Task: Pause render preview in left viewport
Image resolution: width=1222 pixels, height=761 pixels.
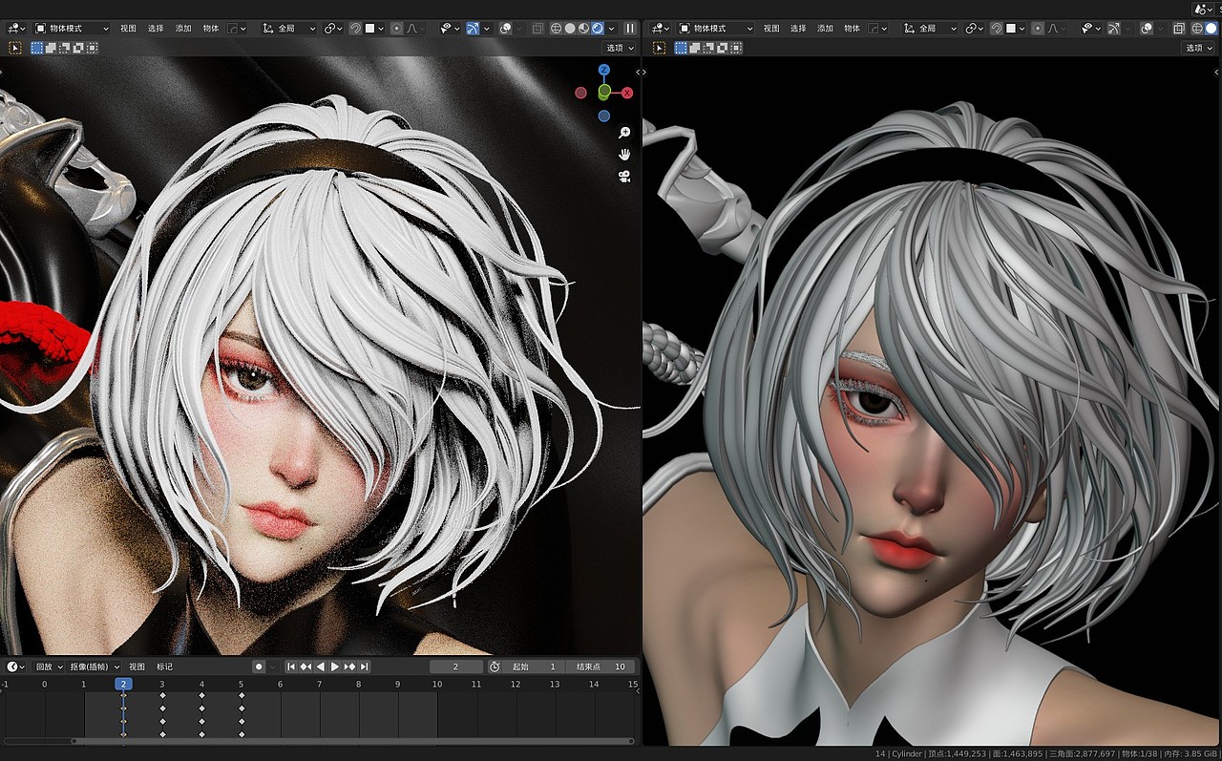Action: (x=629, y=29)
